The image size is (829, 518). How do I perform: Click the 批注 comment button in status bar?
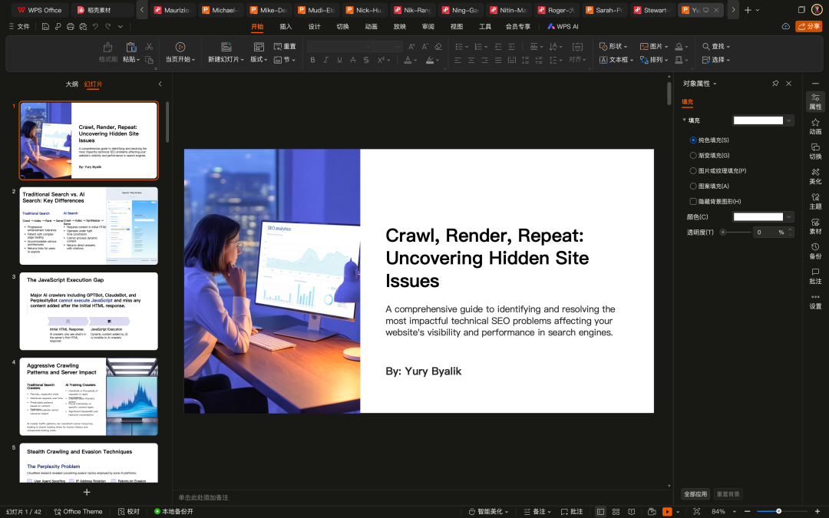coord(572,512)
